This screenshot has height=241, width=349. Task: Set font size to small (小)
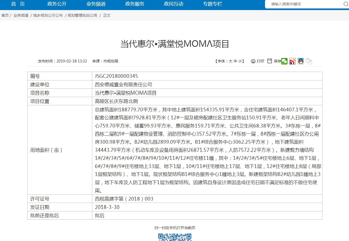[240, 61]
